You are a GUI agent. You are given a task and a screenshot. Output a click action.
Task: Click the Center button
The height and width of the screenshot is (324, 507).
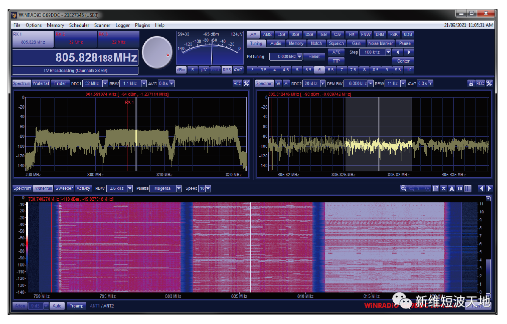click(x=403, y=61)
